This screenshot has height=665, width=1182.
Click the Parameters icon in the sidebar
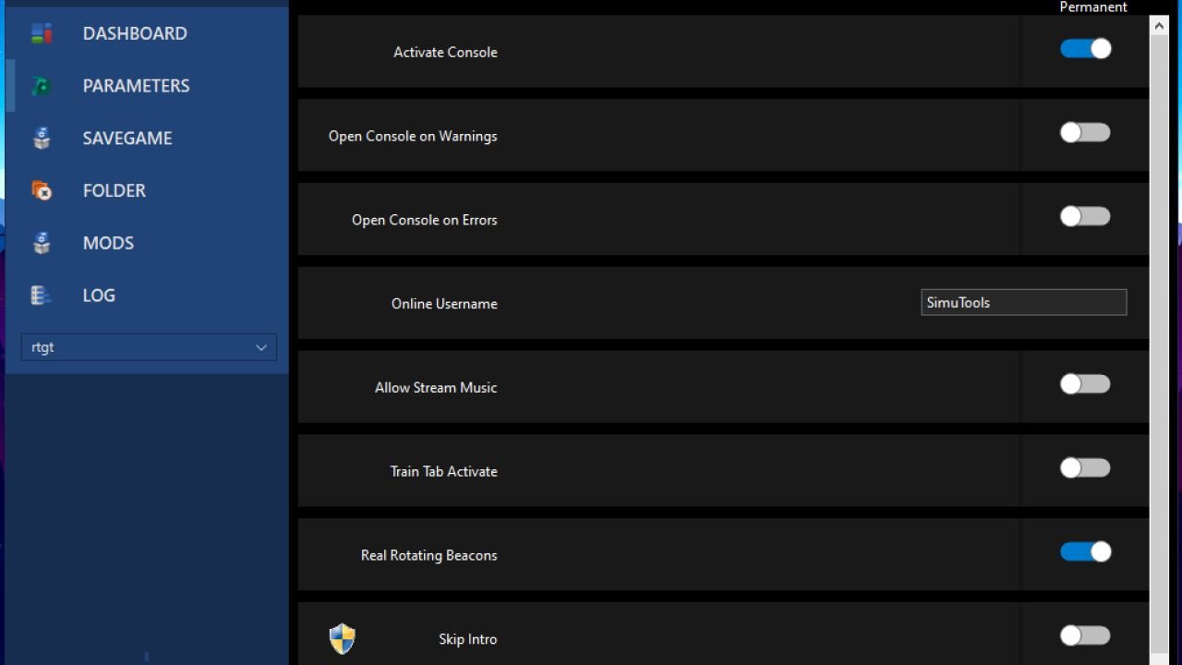tap(42, 86)
